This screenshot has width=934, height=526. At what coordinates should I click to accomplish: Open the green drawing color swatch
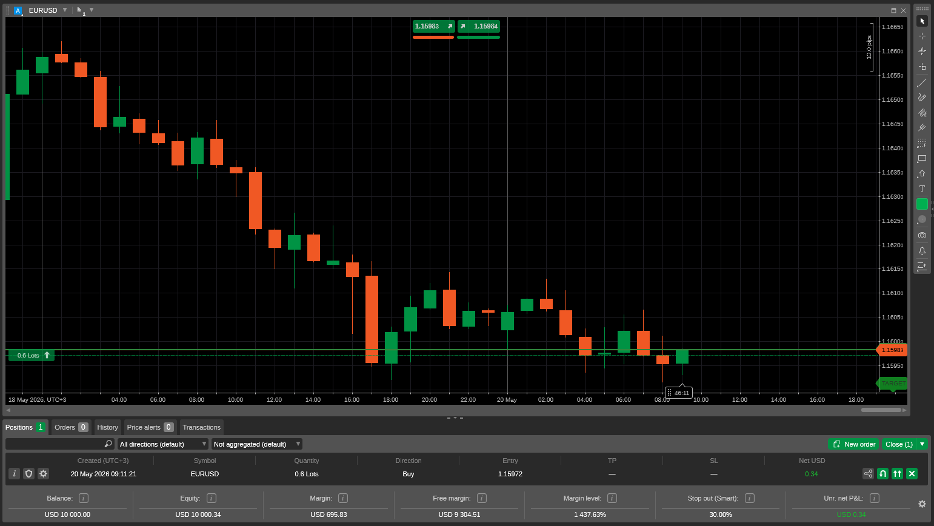[922, 204]
